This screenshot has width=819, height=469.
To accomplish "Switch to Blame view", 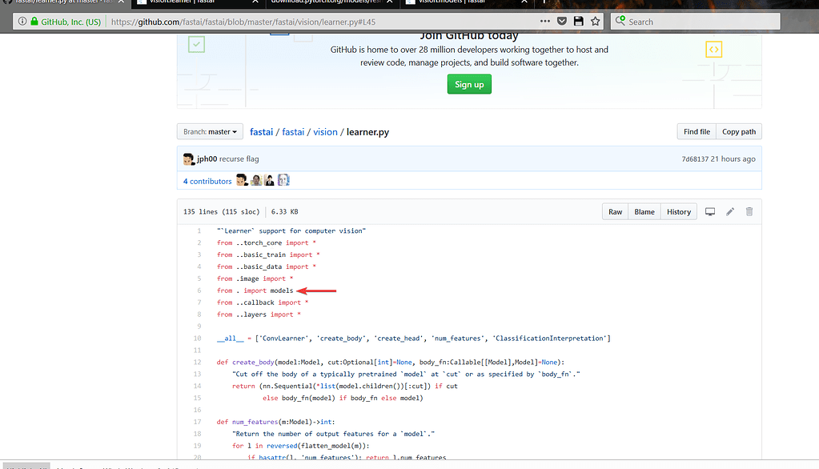I will [644, 211].
